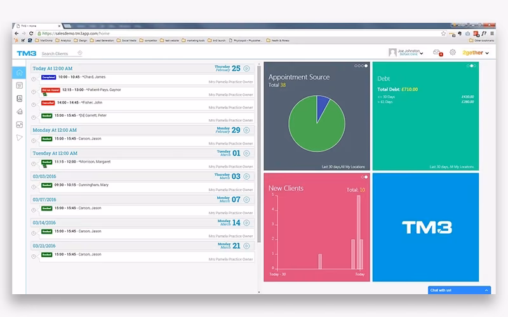This screenshot has height=317, width=508.
Task: Open the MailChimp bookmarks folder
Action: [44, 41]
